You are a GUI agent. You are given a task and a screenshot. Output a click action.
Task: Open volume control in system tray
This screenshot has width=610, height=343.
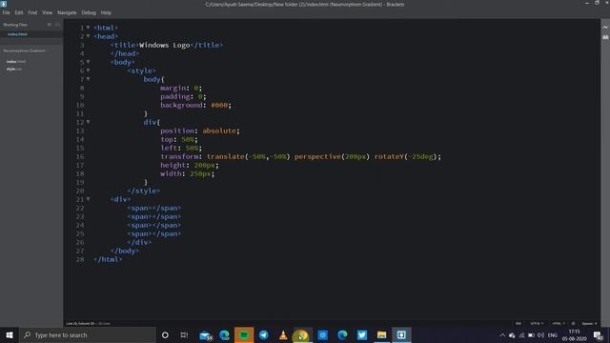540,335
